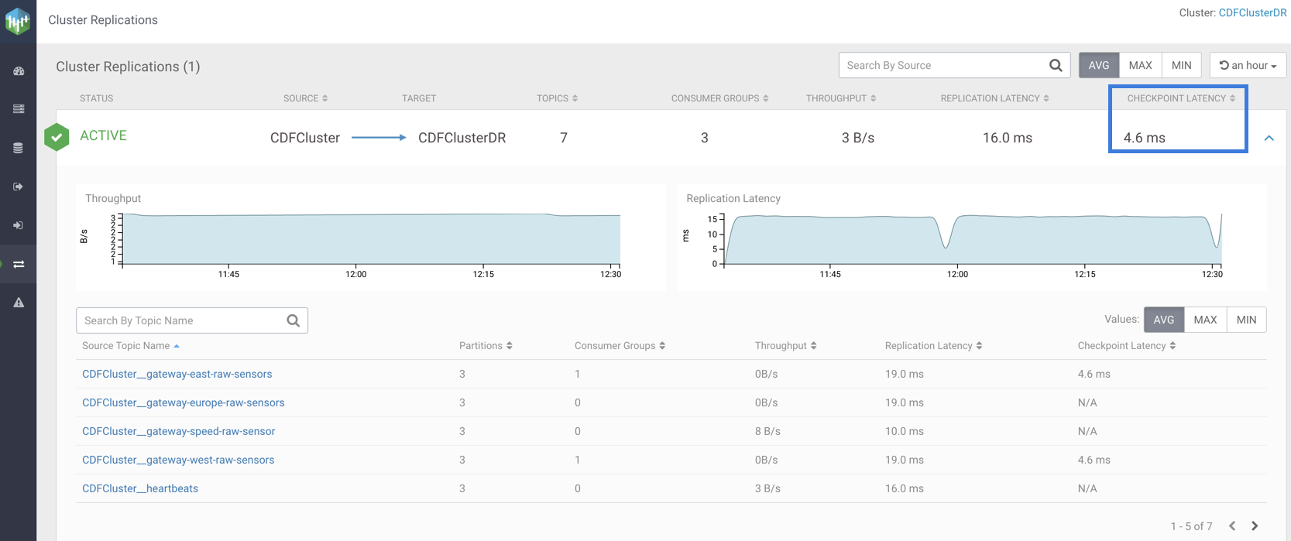Open the 'an hour' time range dropdown
This screenshot has width=1291, height=541.
1248,66
